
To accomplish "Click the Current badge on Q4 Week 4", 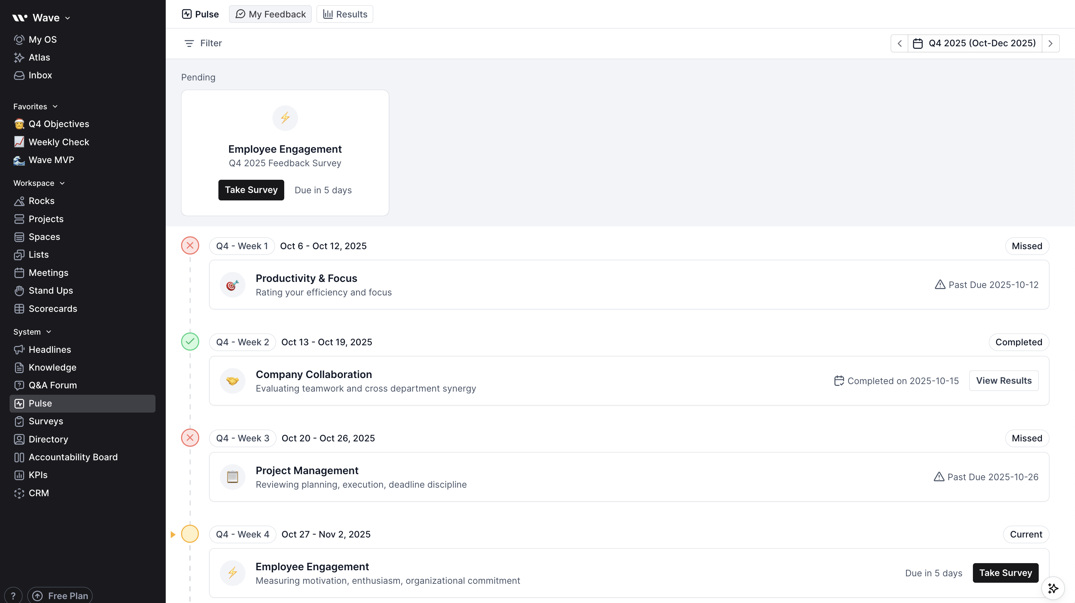I will (1025, 534).
